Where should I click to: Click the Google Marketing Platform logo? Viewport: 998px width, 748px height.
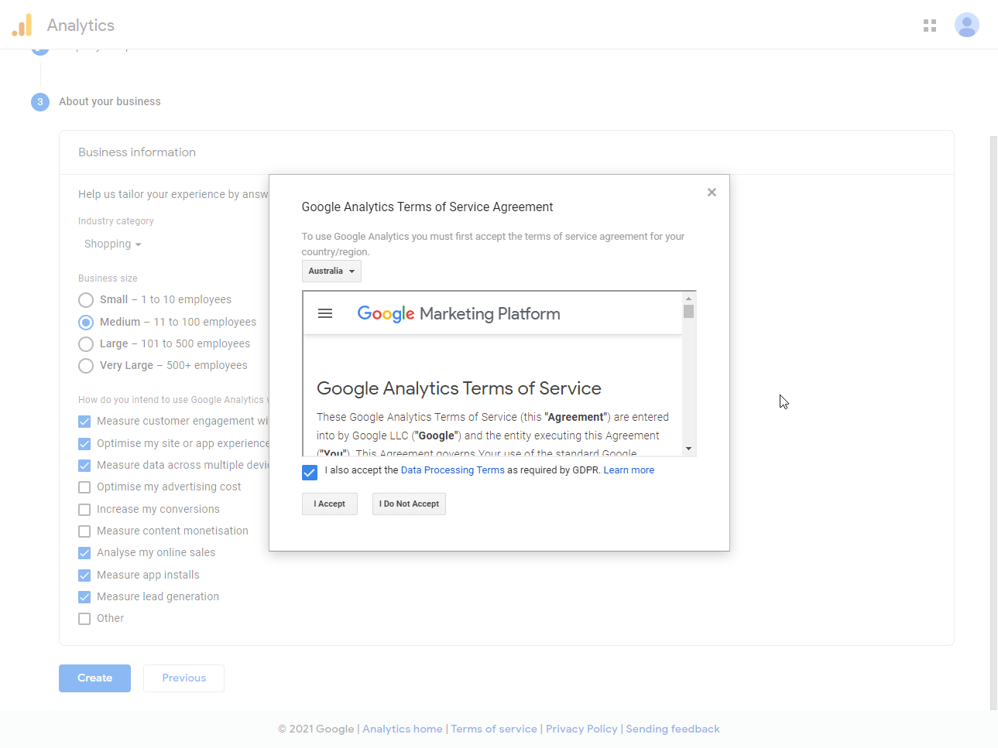(x=458, y=313)
